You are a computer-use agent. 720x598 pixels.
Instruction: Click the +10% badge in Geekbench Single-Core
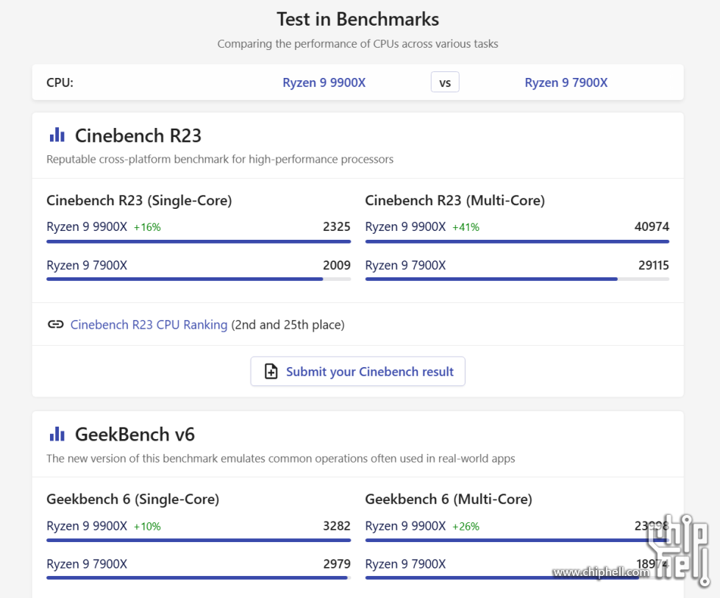click(x=147, y=527)
